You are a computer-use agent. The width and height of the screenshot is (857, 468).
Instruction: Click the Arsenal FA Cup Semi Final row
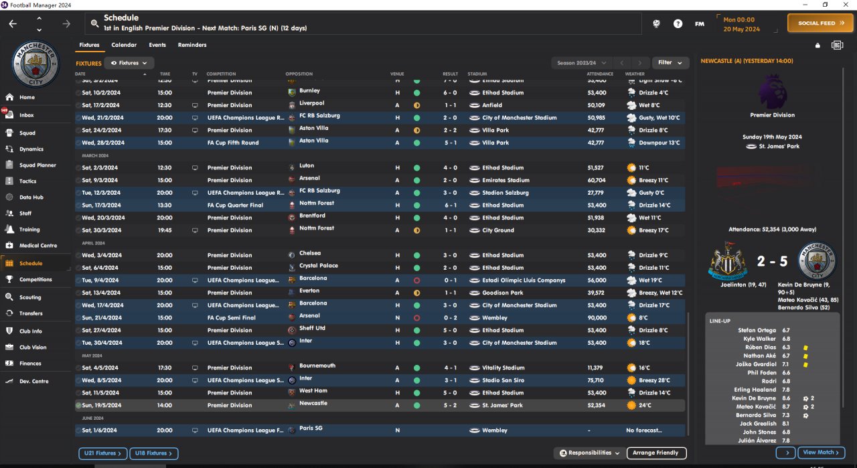(380, 318)
